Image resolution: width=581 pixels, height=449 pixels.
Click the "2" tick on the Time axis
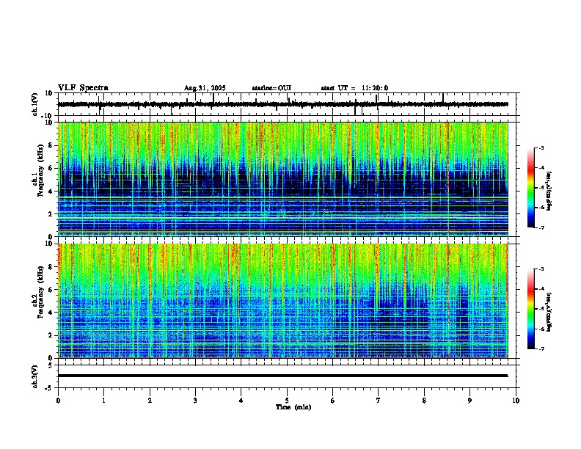[150, 401]
